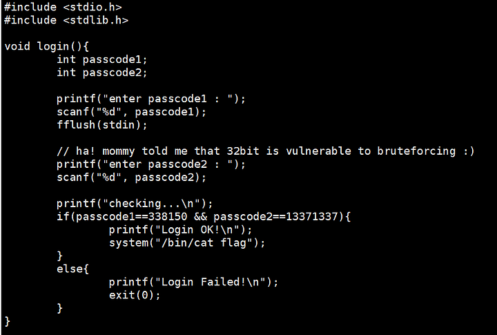Click the exit(0) statement
This screenshot has height=335, width=497.
135,296
